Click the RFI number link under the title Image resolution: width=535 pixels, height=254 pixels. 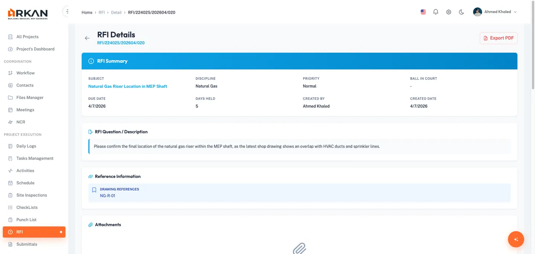[121, 43]
